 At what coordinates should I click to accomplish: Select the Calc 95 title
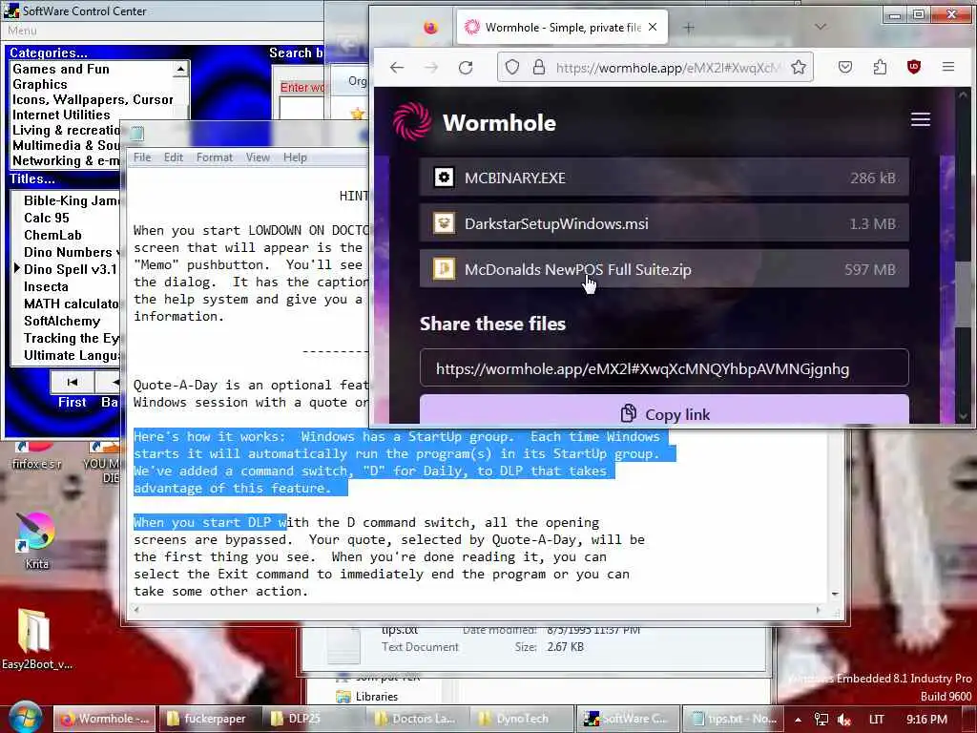(47, 218)
